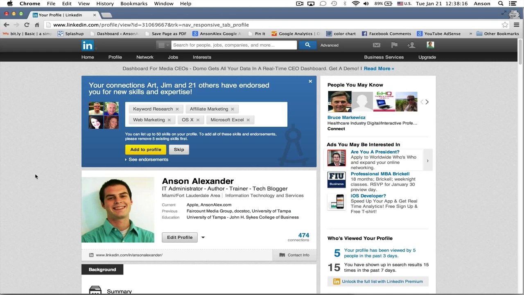The image size is (524, 295).
Task: Open the Google Analytics bookmark
Action: click(x=296, y=34)
